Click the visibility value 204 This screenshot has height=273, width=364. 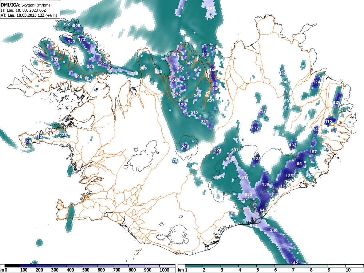click(x=185, y=147)
